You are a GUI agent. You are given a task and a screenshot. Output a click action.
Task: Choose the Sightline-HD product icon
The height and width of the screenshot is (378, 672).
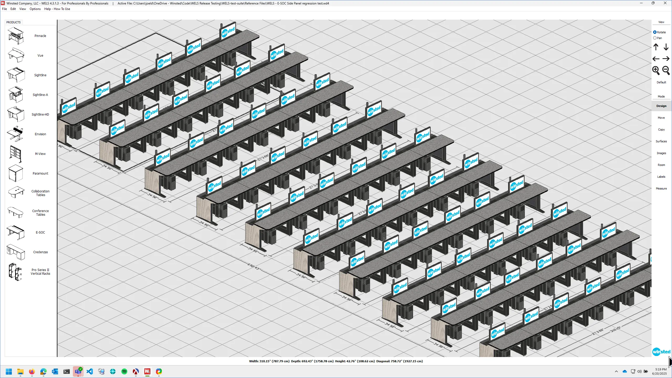tap(16, 114)
